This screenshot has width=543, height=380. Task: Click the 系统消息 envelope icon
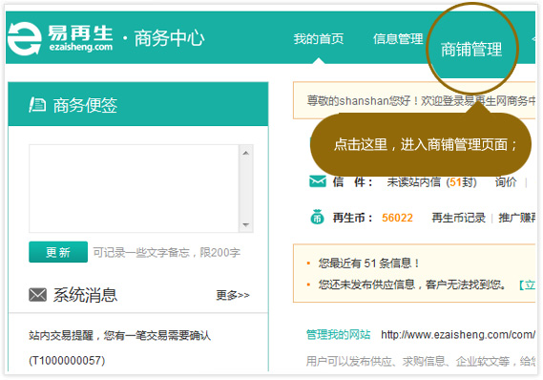38,295
